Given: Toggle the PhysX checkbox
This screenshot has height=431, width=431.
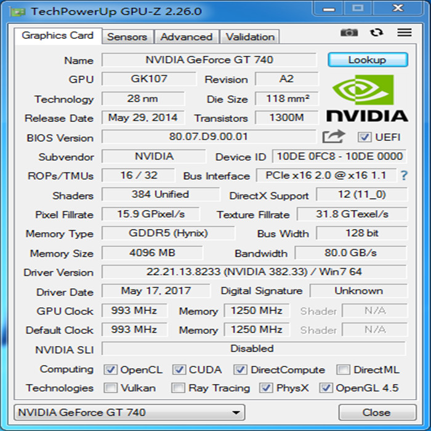Looking at the screenshot, I should (266, 388).
